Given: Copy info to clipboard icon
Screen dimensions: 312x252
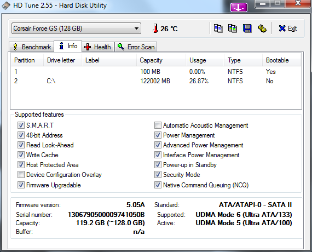Looking at the screenshot, I should point(218,28).
